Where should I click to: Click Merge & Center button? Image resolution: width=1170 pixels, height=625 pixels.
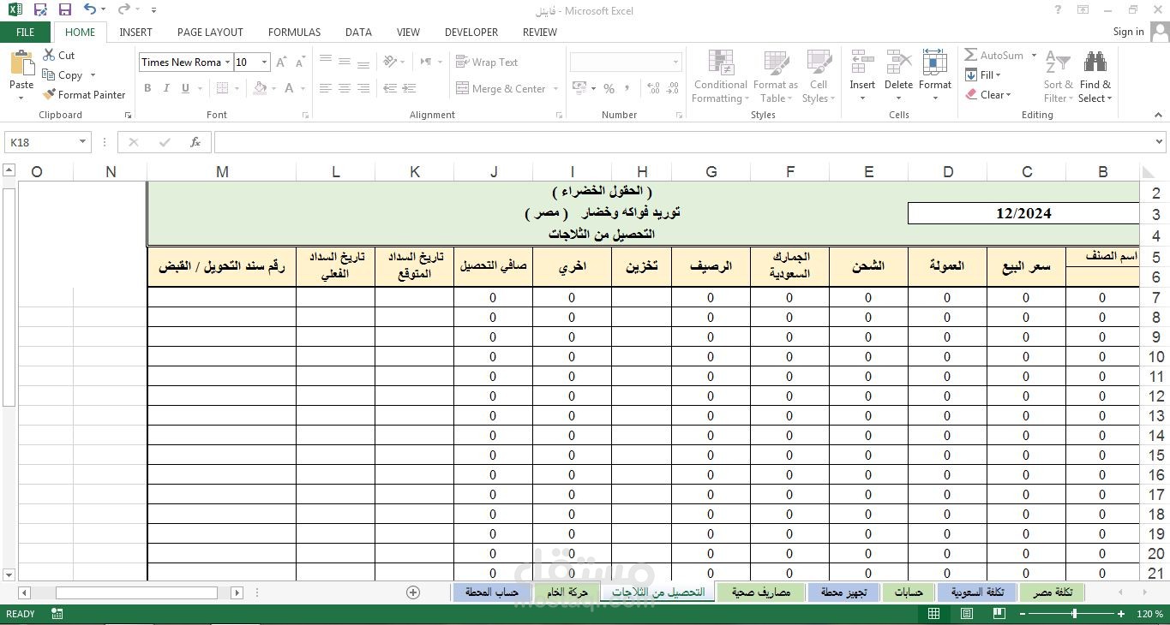501,88
